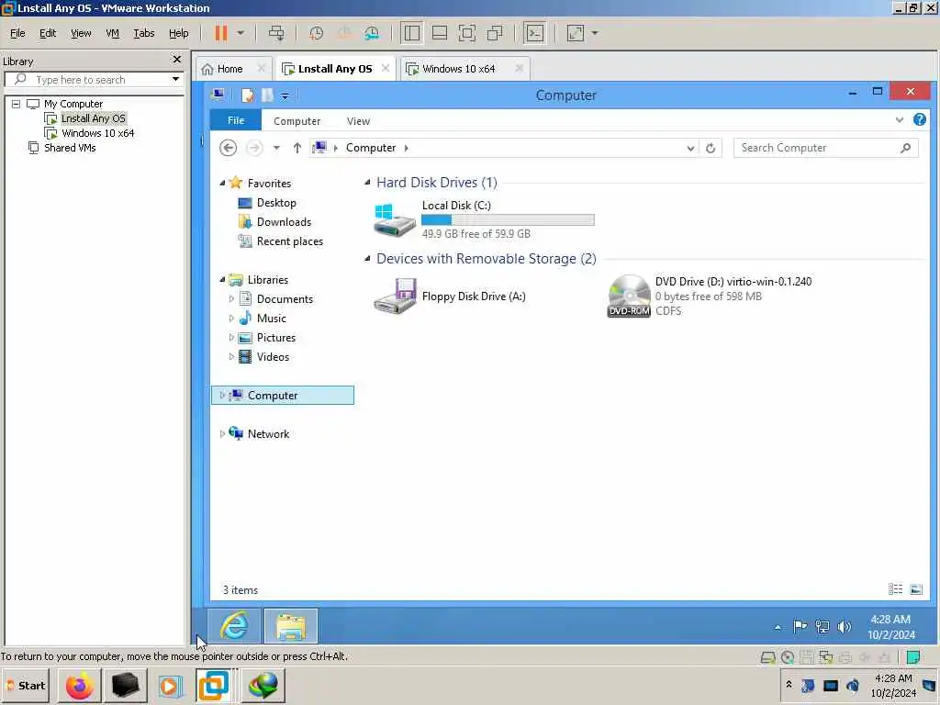The width and height of the screenshot is (940, 705).
Task: Open the quick access toolbar customize dropdown
Action: [285, 95]
